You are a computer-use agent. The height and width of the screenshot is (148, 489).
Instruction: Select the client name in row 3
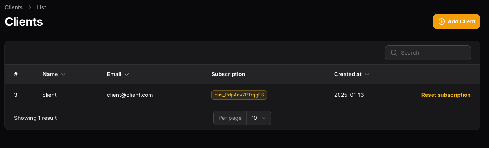tap(50, 95)
